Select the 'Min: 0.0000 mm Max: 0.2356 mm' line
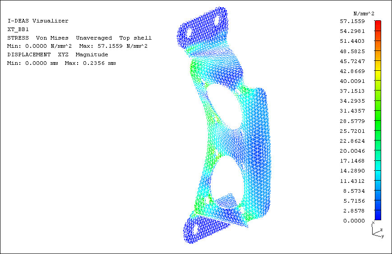392x254 pixels. coord(61,63)
